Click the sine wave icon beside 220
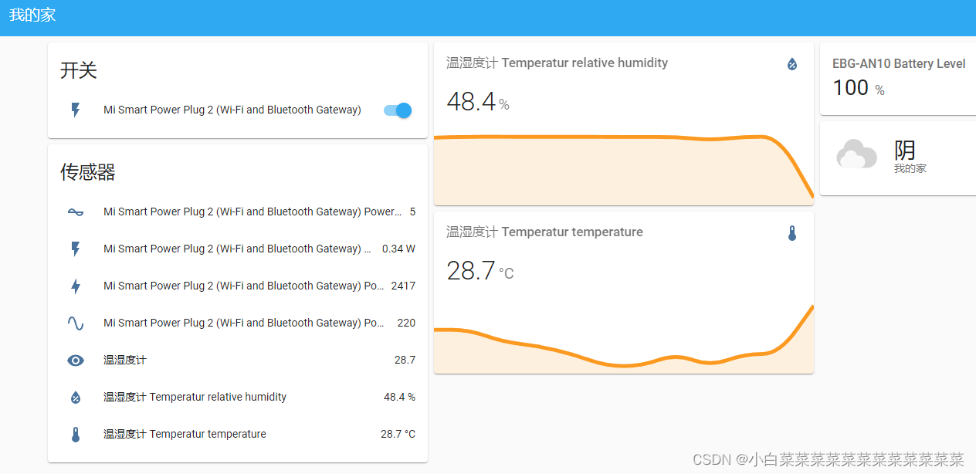Viewport: 976px width, 474px height. pos(76,323)
